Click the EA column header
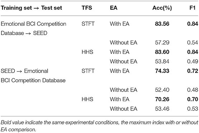 (x=113, y=8)
